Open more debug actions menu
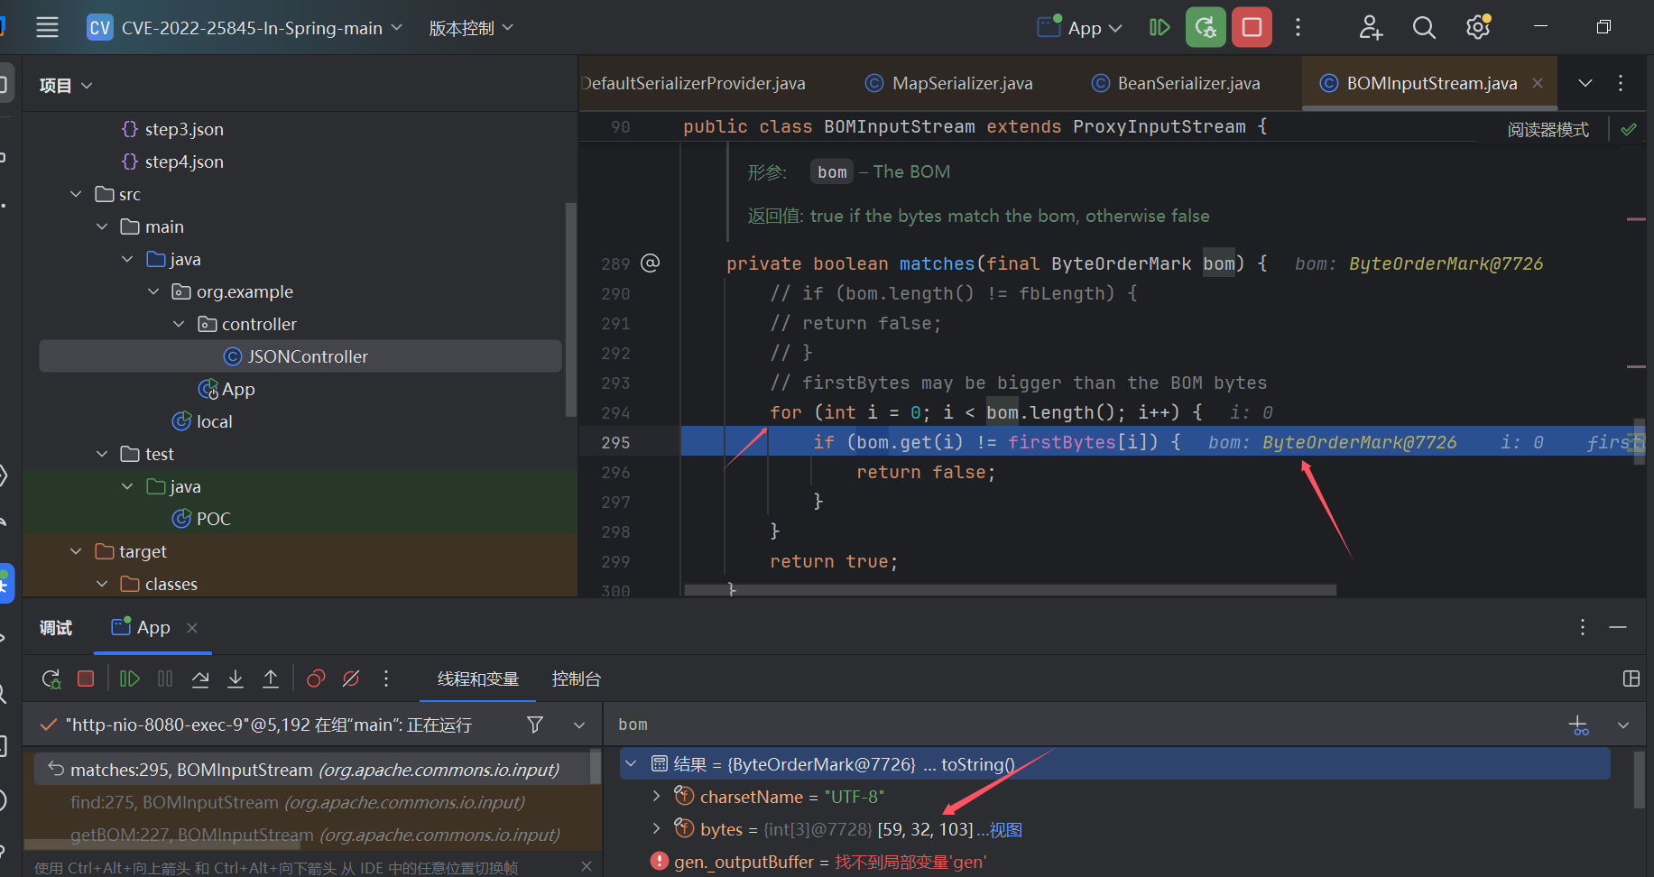Screen dimensions: 1654x877 tap(386, 679)
